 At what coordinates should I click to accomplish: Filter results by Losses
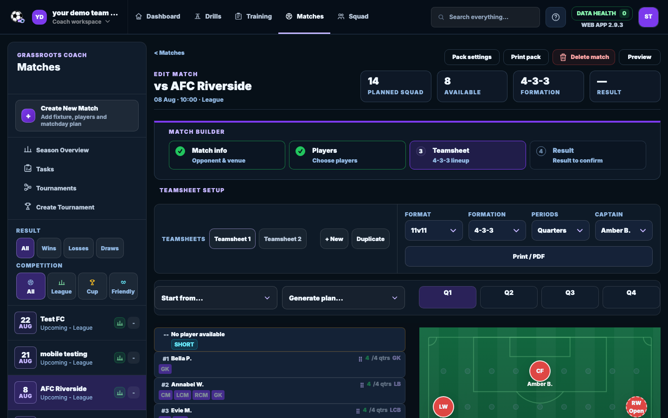click(x=78, y=248)
